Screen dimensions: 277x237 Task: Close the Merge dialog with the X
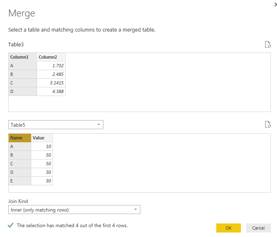pyautogui.click(x=275, y=4)
